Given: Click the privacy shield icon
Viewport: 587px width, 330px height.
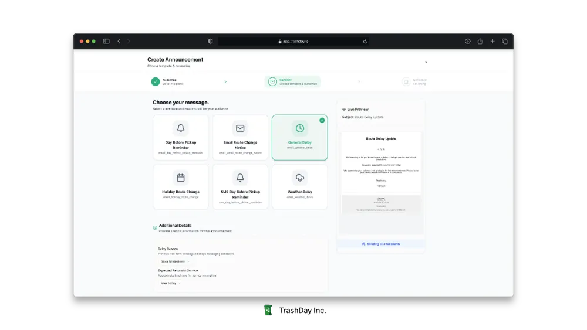Looking at the screenshot, I should [x=210, y=41].
